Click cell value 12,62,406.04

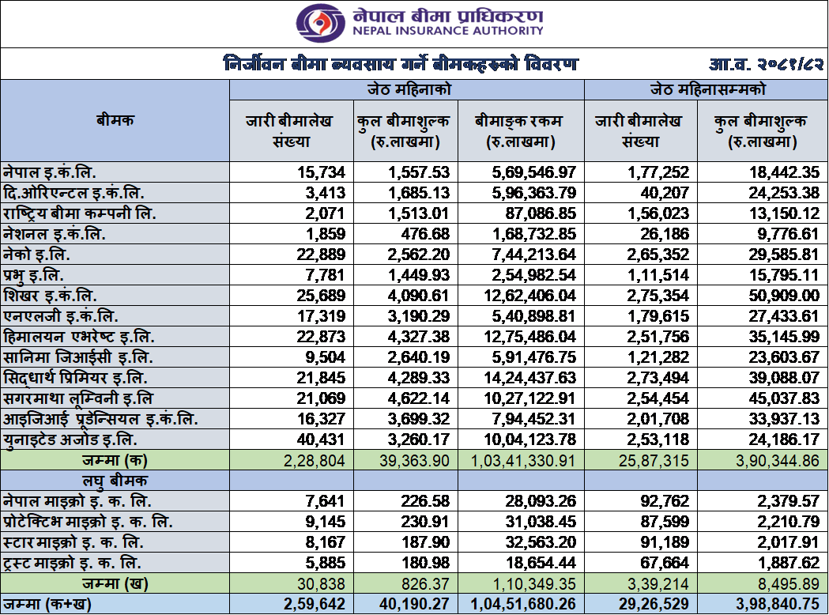point(529,296)
